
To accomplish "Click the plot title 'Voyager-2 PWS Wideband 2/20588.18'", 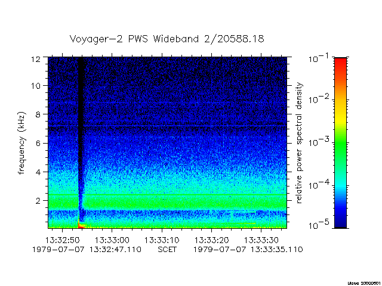I will click(167, 39).
